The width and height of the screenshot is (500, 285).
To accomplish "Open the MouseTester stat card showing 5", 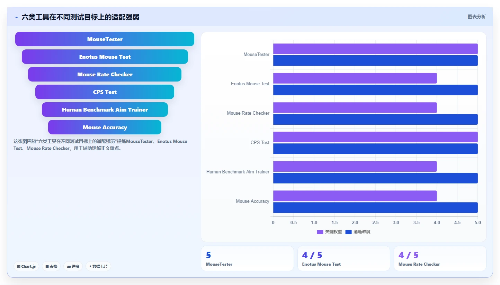I will click(247, 258).
